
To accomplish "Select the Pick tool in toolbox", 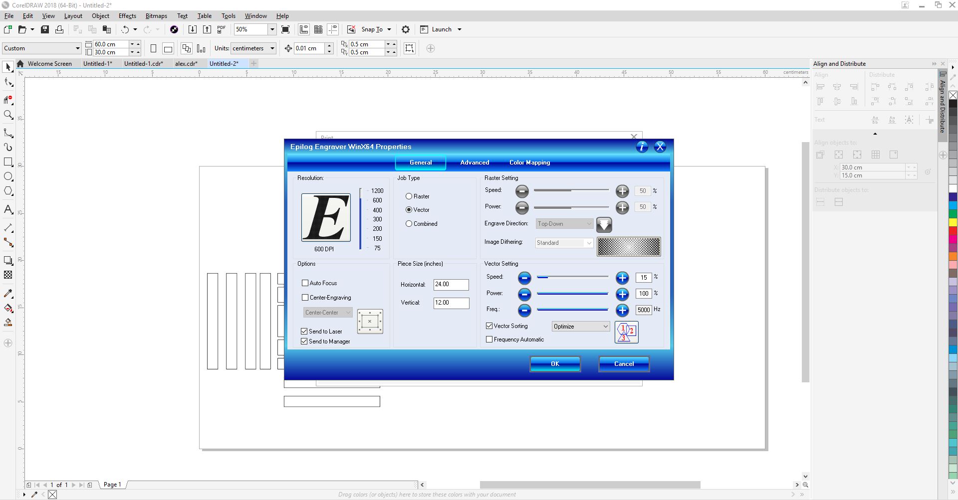I will coord(8,67).
